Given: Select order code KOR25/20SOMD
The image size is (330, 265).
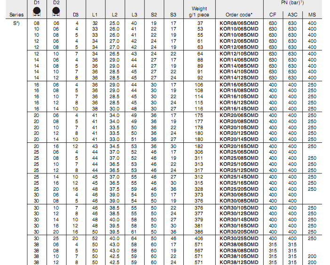Looking at the screenshot, I should 239,189.
